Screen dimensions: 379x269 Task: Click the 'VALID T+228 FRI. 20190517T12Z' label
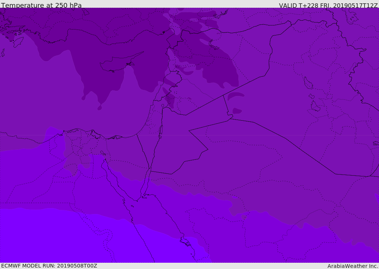click(x=328, y=5)
